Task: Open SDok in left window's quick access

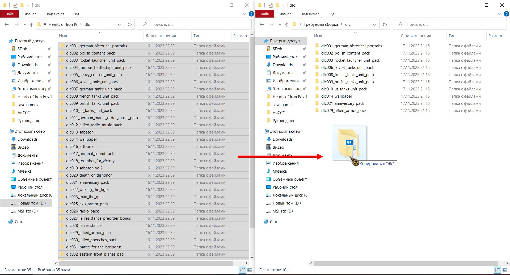Action: click(22, 49)
